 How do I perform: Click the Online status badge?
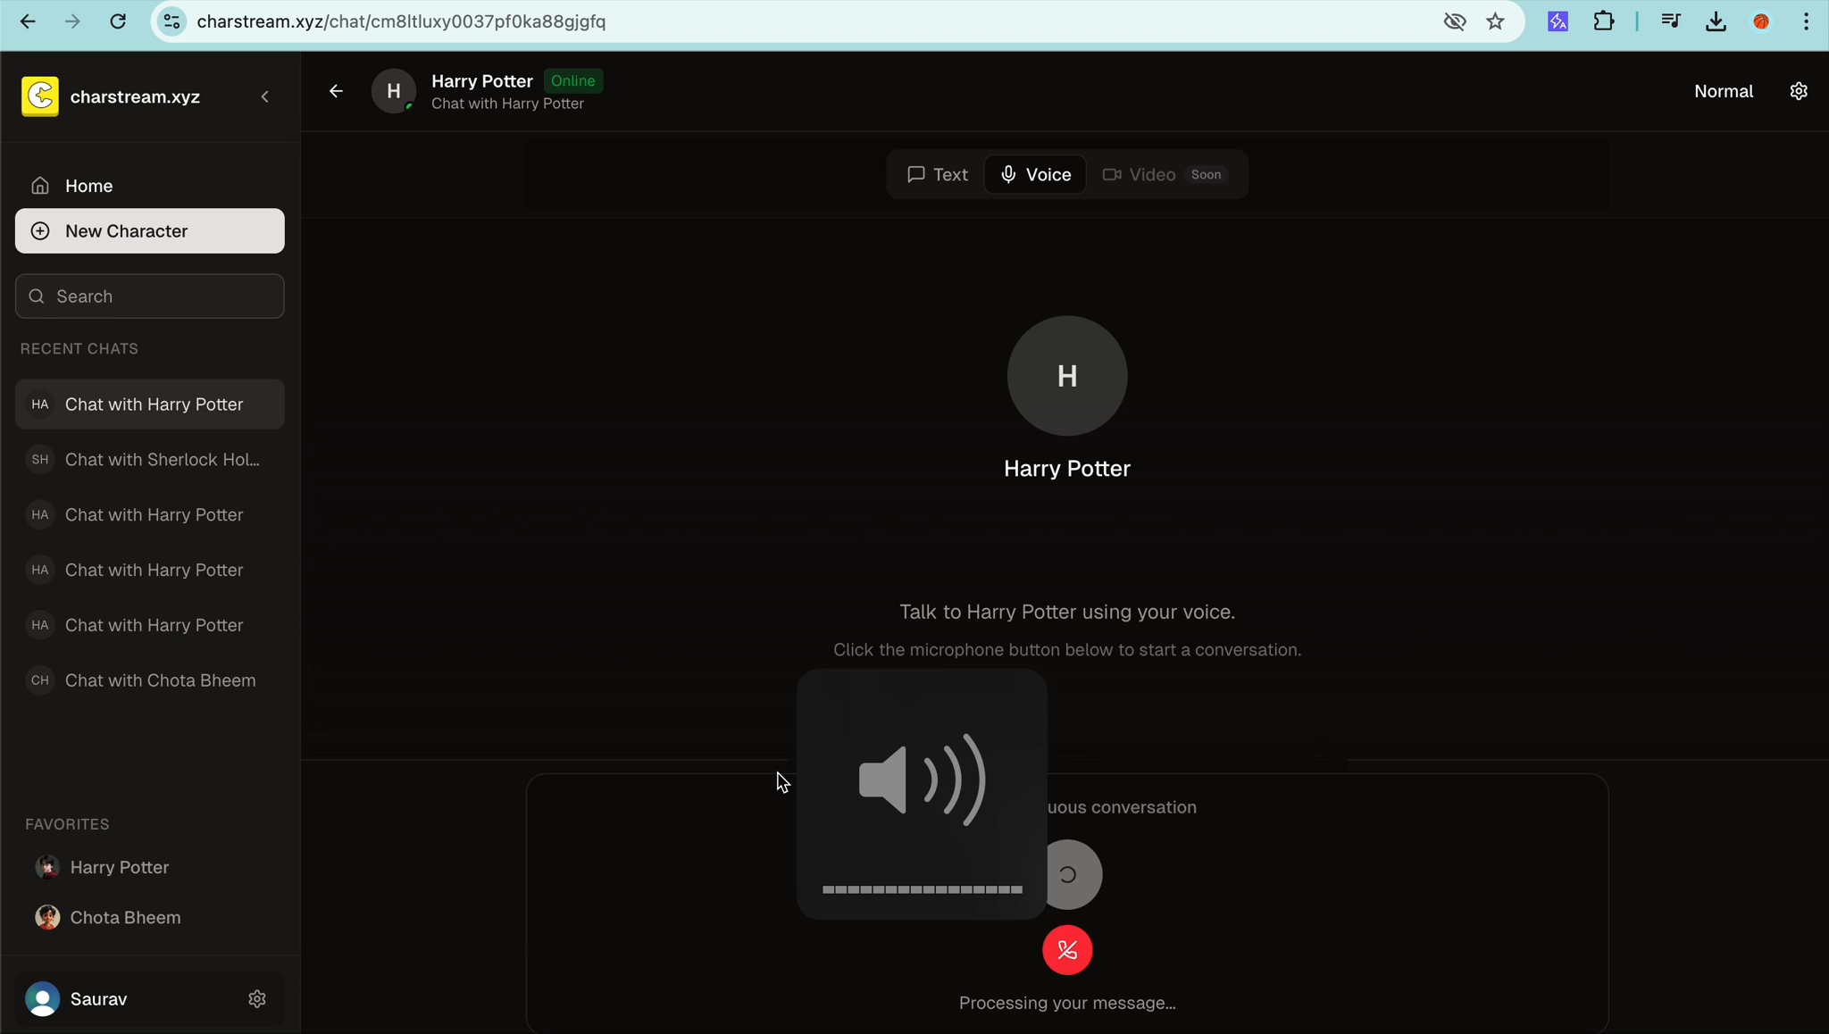click(573, 81)
